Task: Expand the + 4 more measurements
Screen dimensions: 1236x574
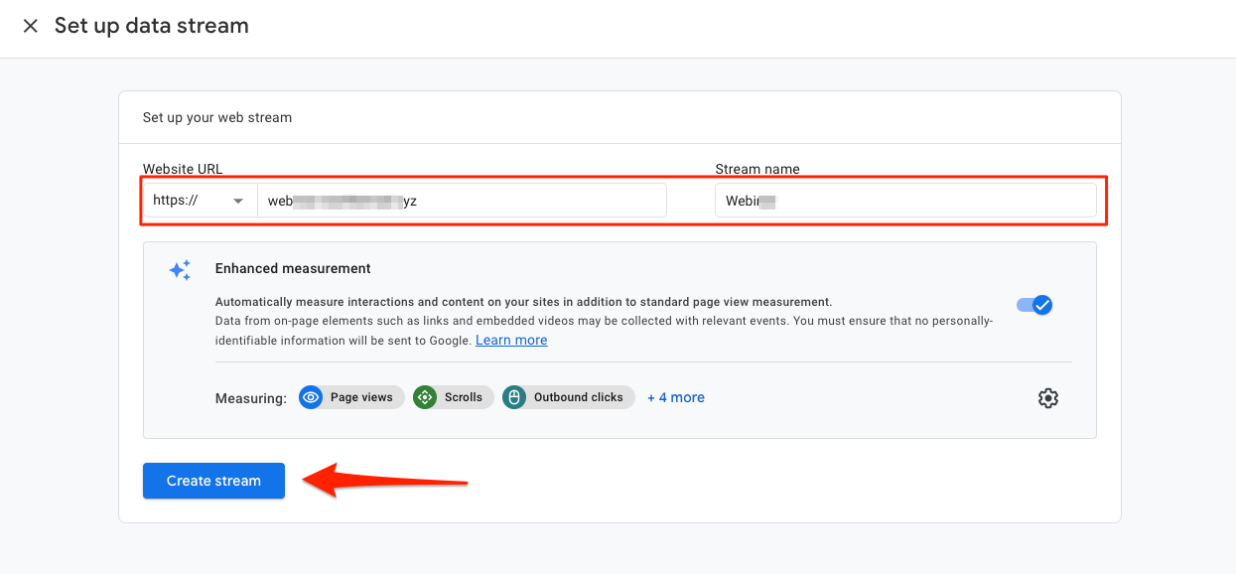Action: 676,397
